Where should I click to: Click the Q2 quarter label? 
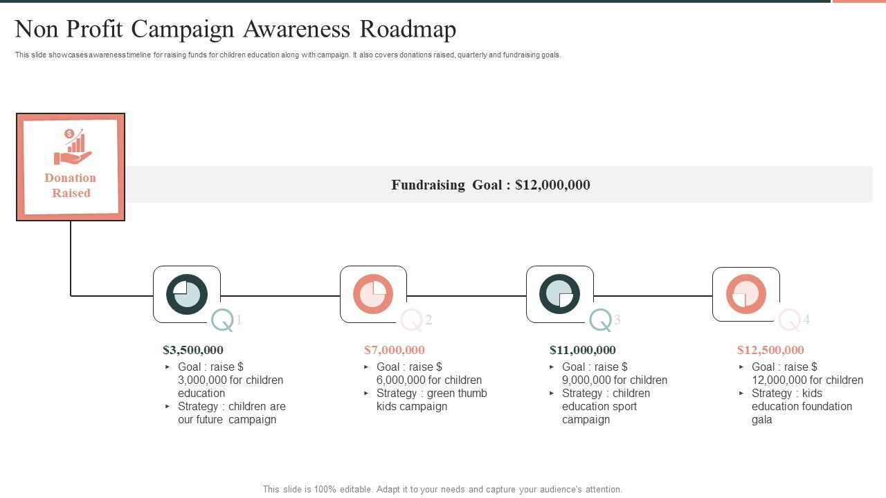[416, 320]
